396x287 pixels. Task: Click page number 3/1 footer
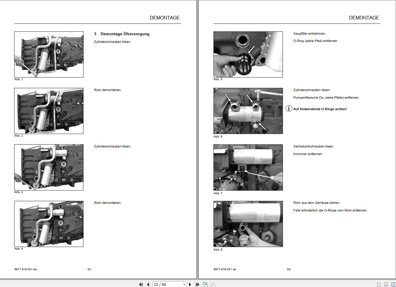point(89,269)
